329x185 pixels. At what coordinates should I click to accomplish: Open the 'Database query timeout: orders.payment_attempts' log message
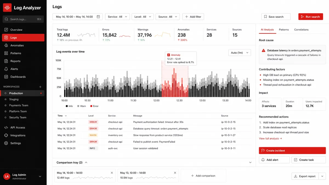[161, 129]
